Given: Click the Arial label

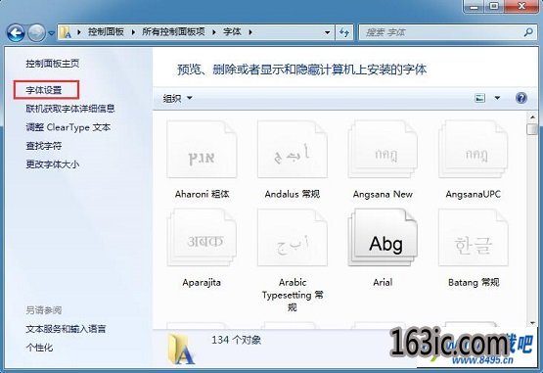Looking at the screenshot, I should (383, 283).
